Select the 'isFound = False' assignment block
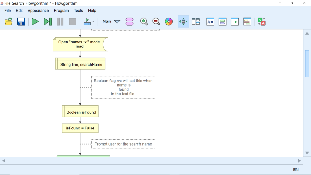Viewport: 311px width, 175px height. click(80, 128)
